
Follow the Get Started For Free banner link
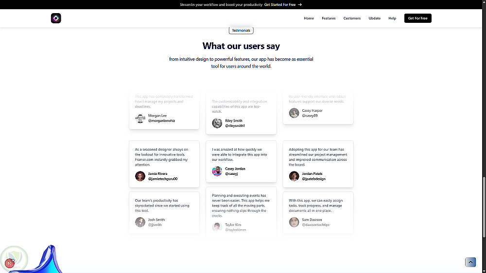point(280,4)
